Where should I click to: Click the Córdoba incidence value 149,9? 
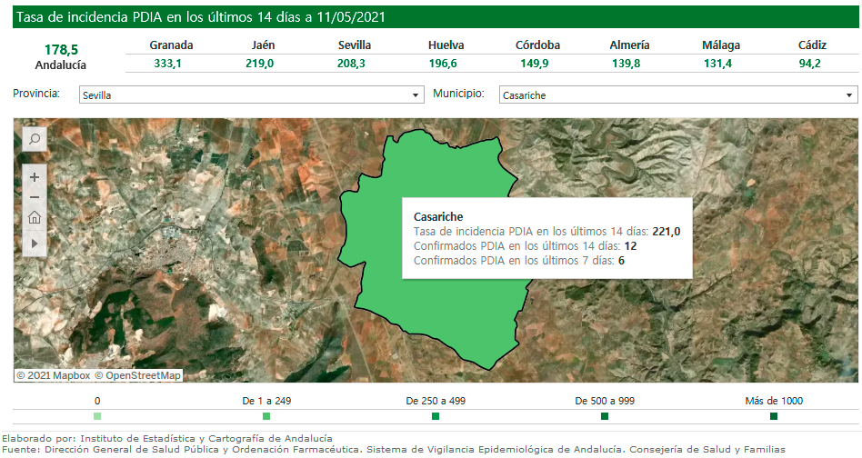tap(537, 63)
